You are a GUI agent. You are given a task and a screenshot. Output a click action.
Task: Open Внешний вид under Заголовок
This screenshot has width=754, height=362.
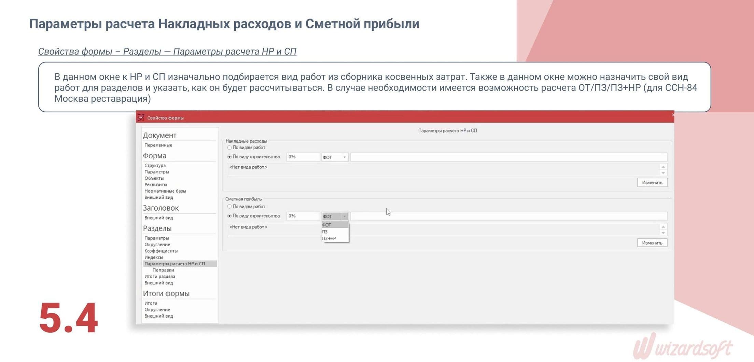tap(159, 218)
